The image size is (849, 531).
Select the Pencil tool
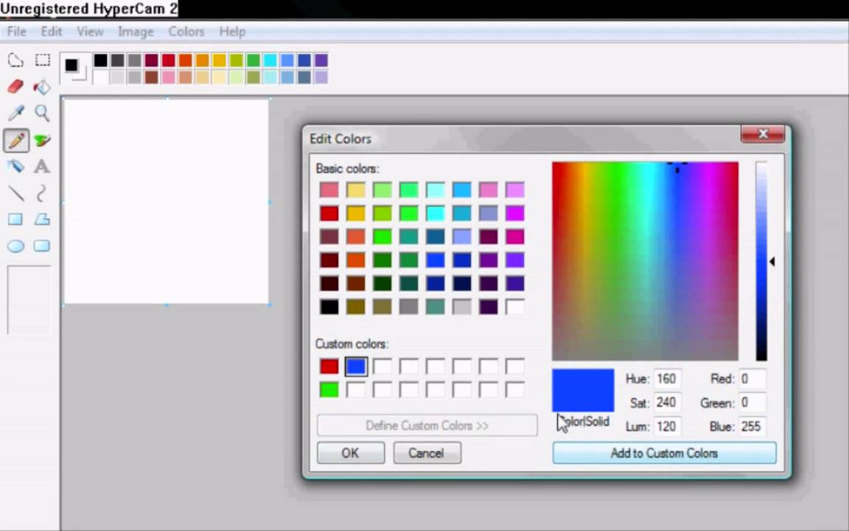click(x=15, y=140)
